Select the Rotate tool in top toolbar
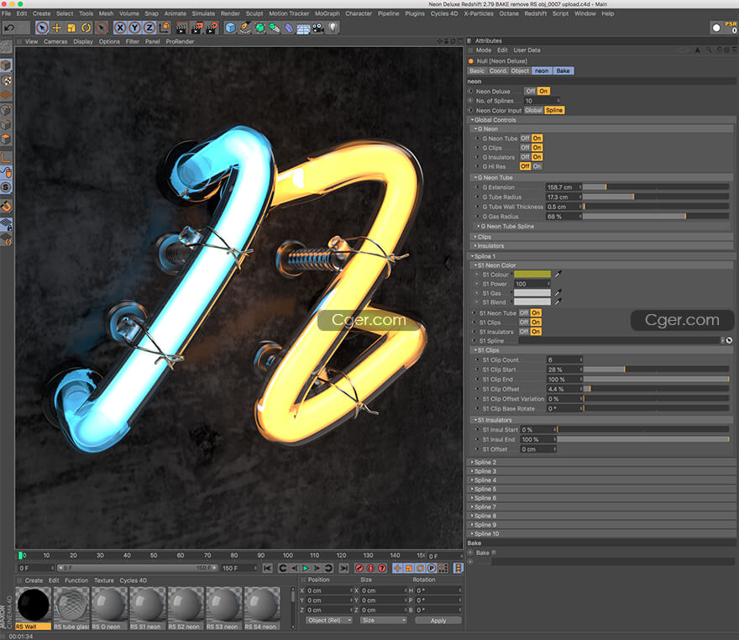Screen dimensions: 739x640 click(86, 28)
